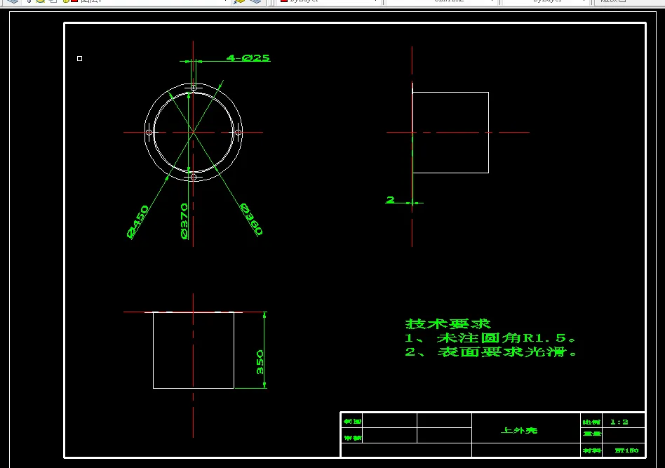Image resolution: width=665 pixels, height=468 pixels.
Task: Click the 重量 label in title block
Action: [591, 434]
